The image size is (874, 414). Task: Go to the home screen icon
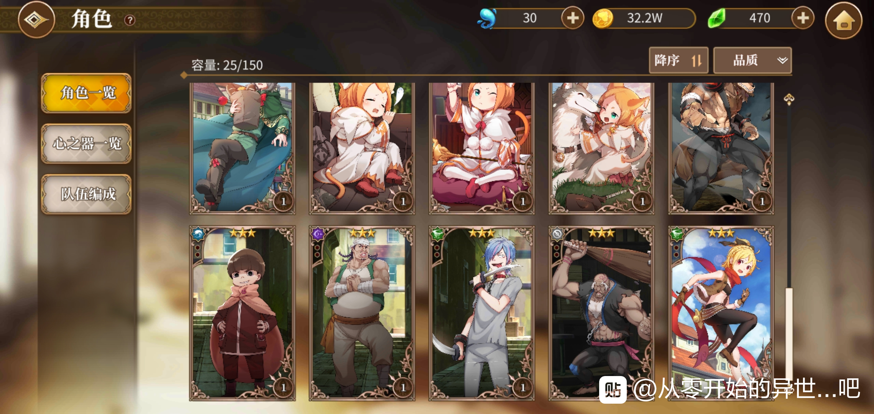coord(843,20)
